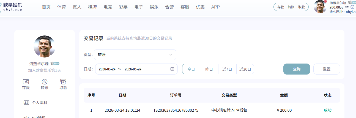This screenshot has height=118, width=356.
Task: Select the 昨日 date range
Action: point(209,69)
